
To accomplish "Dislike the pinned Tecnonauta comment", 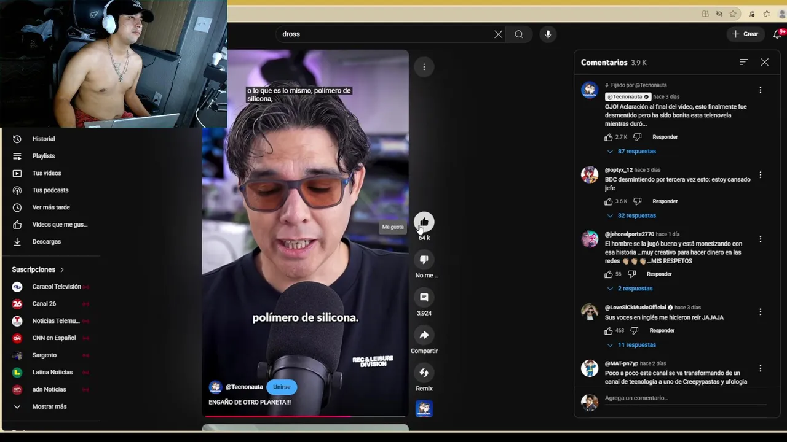I will coord(637,137).
